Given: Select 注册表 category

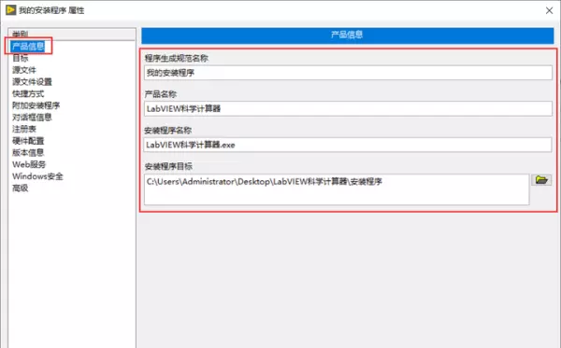Looking at the screenshot, I should click(24, 129).
